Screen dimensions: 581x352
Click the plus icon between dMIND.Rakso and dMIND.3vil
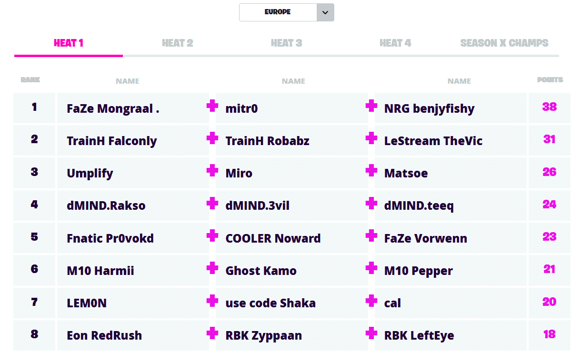click(x=212, y=204)
